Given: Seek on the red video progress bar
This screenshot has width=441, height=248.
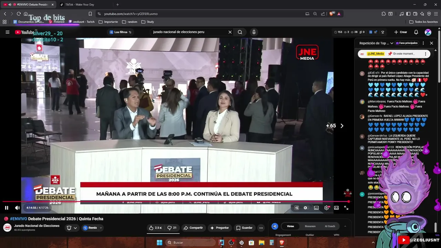Looking at the screenshot, I should [x=176, y=201].
